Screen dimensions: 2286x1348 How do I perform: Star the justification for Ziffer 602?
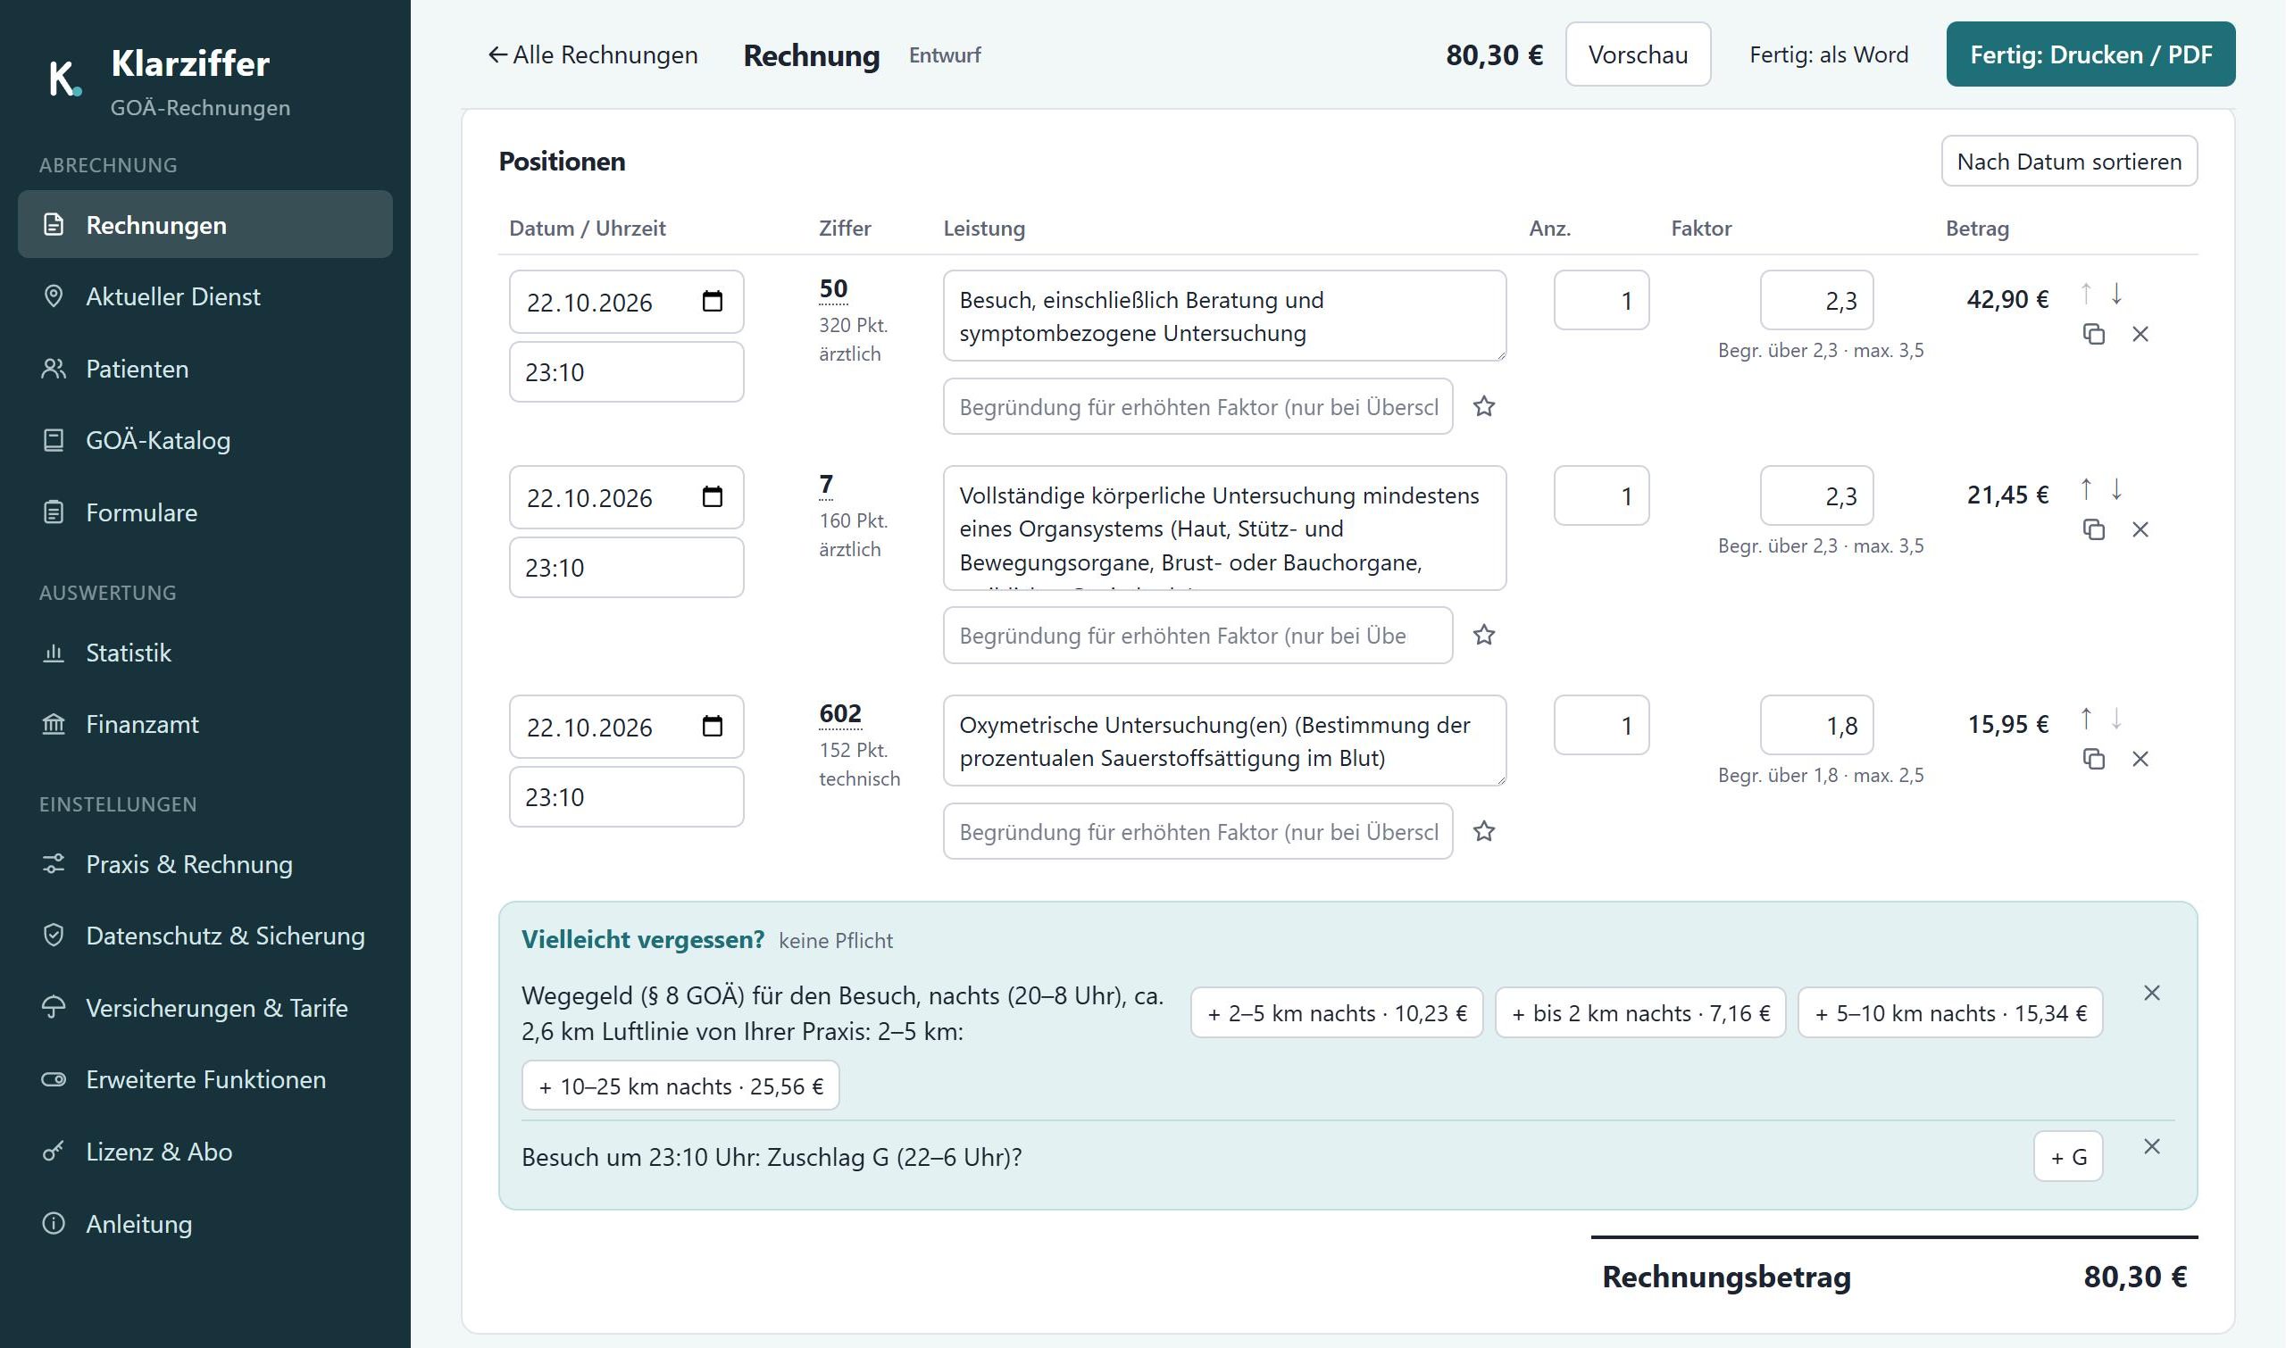1484,831
